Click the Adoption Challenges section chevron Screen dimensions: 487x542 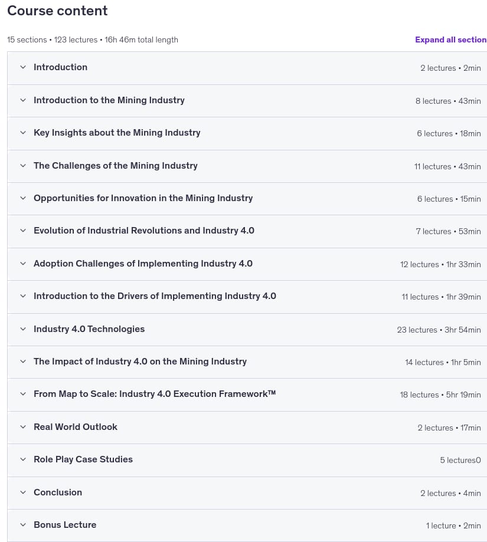click(23, 264)
